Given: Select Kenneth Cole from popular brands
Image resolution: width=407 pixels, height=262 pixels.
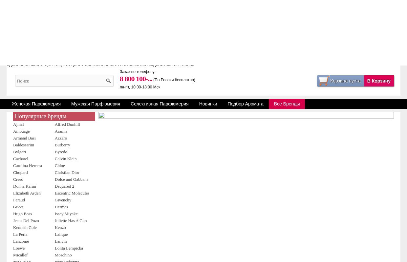Looking at the screenshot, I should pyautogui.click(x=25, y=228).
